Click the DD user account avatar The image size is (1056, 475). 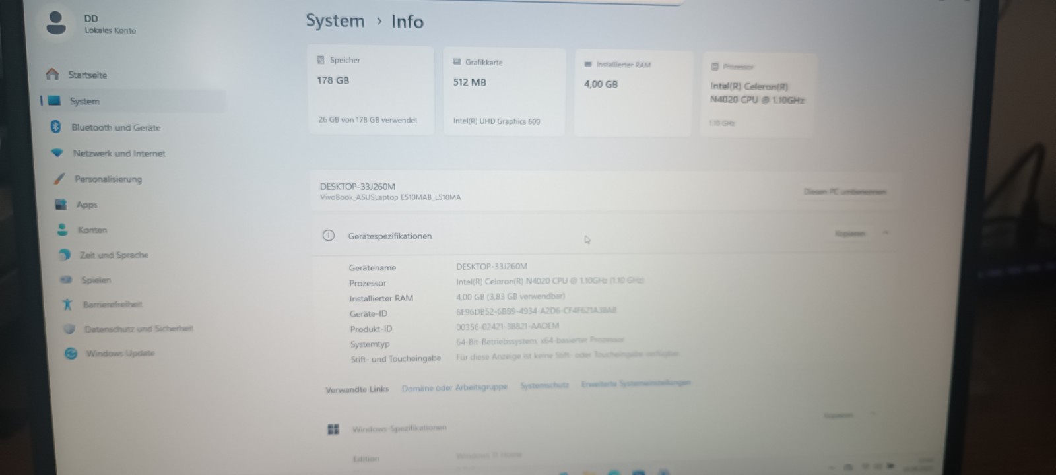click(x=57, y=23)
